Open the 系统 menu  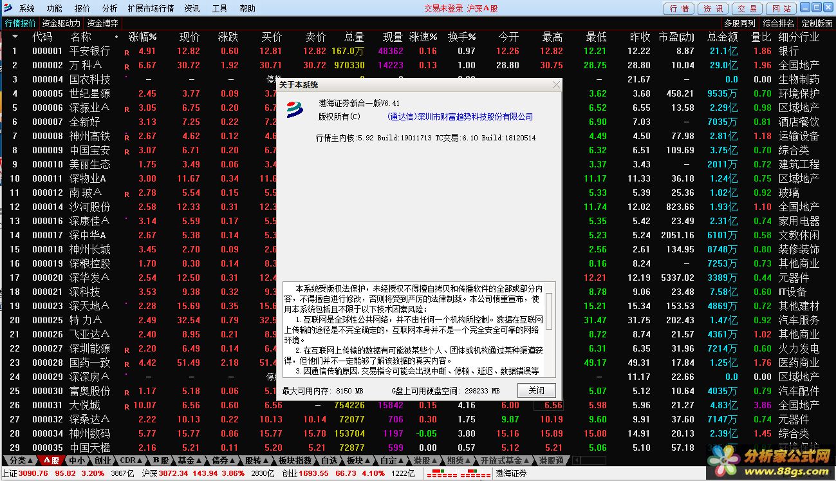(27, 8)
